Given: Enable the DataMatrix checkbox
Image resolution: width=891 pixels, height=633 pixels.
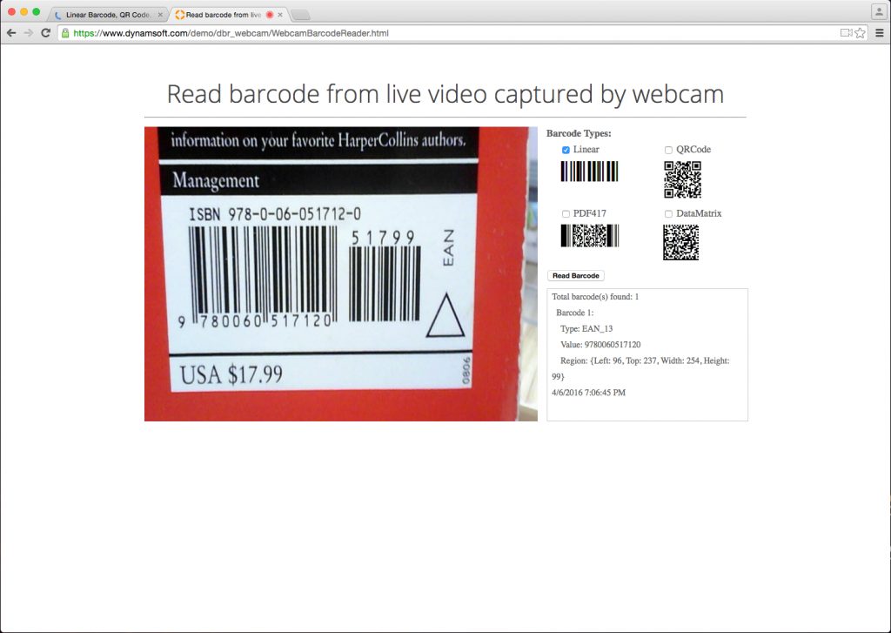Looking at the screenshot, I should (668, 214).
